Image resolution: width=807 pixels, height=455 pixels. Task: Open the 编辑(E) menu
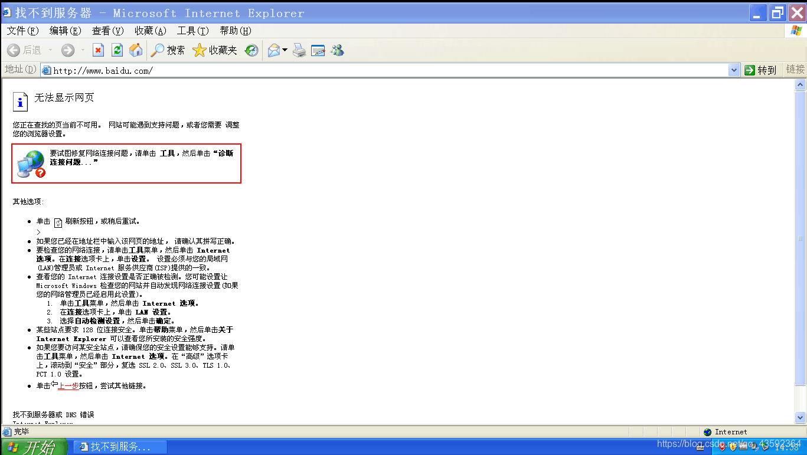click(66, 31)
